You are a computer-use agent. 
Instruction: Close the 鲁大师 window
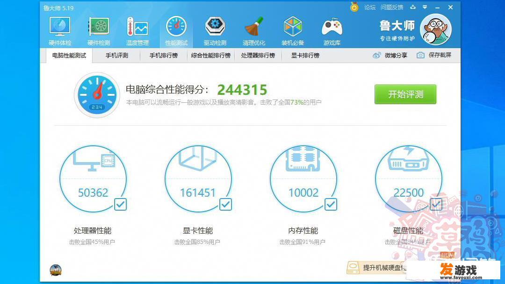point(451,7)
